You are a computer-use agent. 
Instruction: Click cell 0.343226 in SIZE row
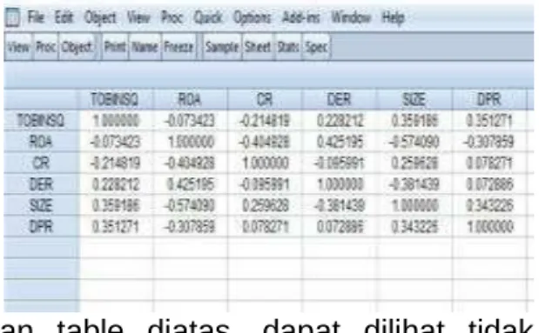488,205
